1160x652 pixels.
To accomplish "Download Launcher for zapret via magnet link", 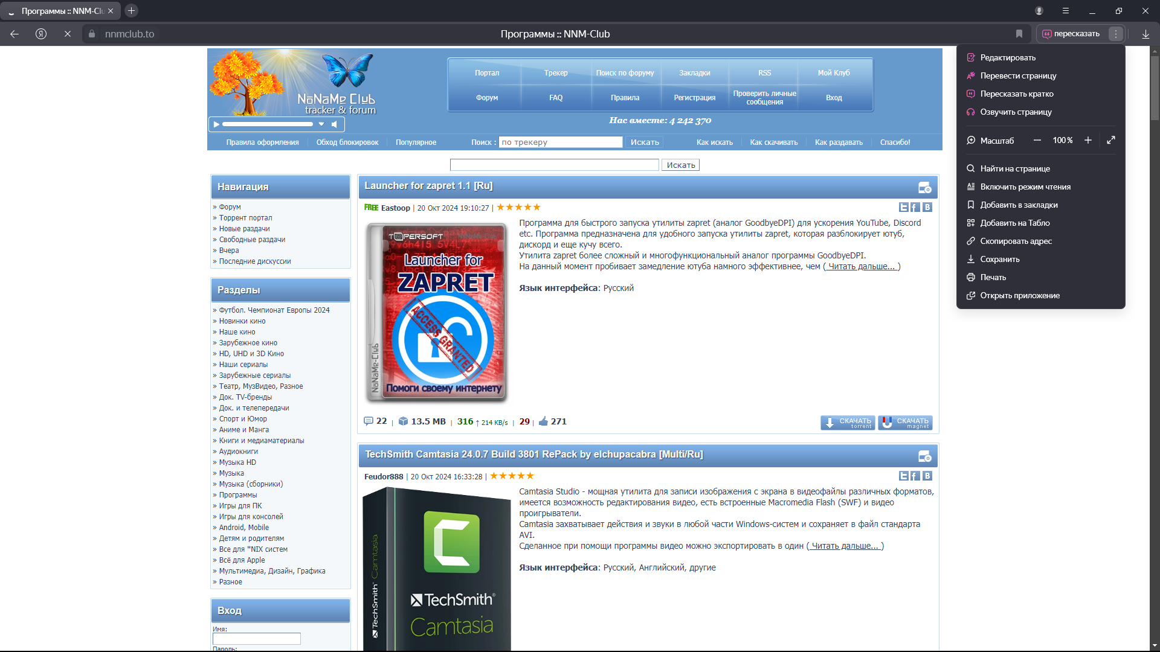I will 905,423.
